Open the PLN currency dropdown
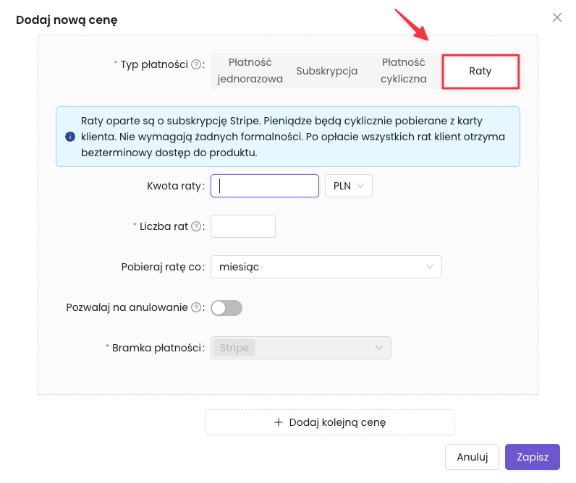Screen dimensions: 576x483 pyautogui.click(x=349, y=186)
